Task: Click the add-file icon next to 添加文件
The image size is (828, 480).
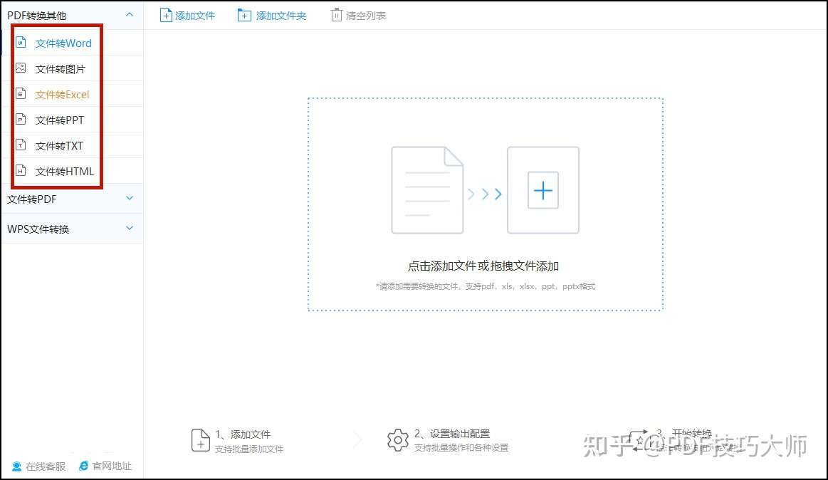Action: click(x=166, y=16)
